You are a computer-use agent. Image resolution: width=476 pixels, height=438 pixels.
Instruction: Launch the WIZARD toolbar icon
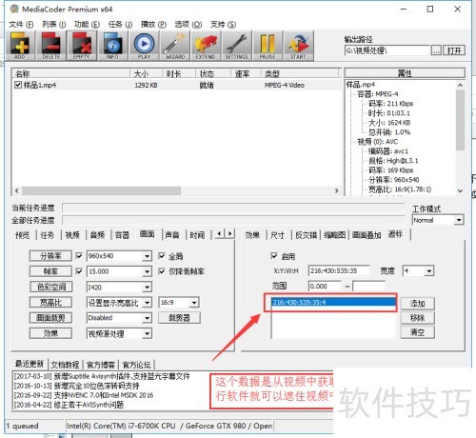(175, 46)
